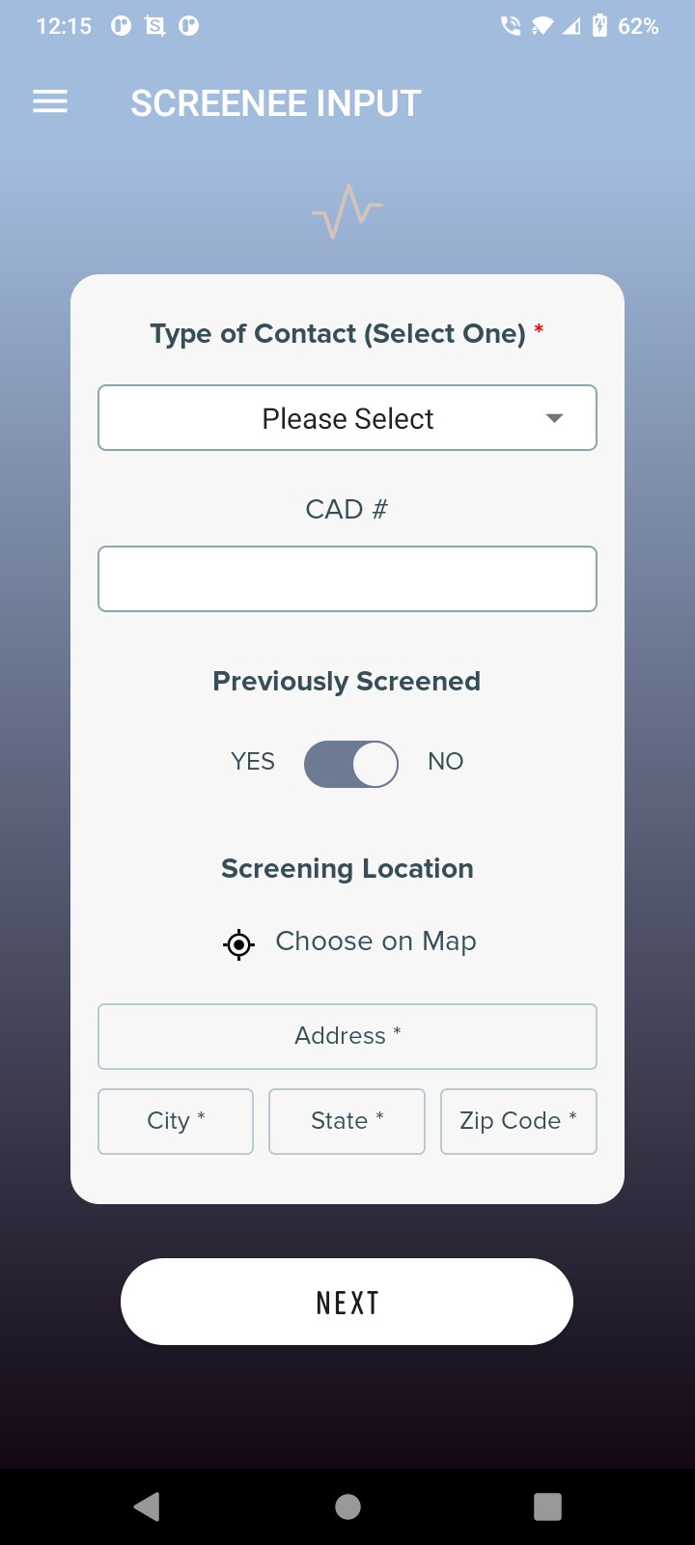Click the Zip Code input field

pos(518,1121)
